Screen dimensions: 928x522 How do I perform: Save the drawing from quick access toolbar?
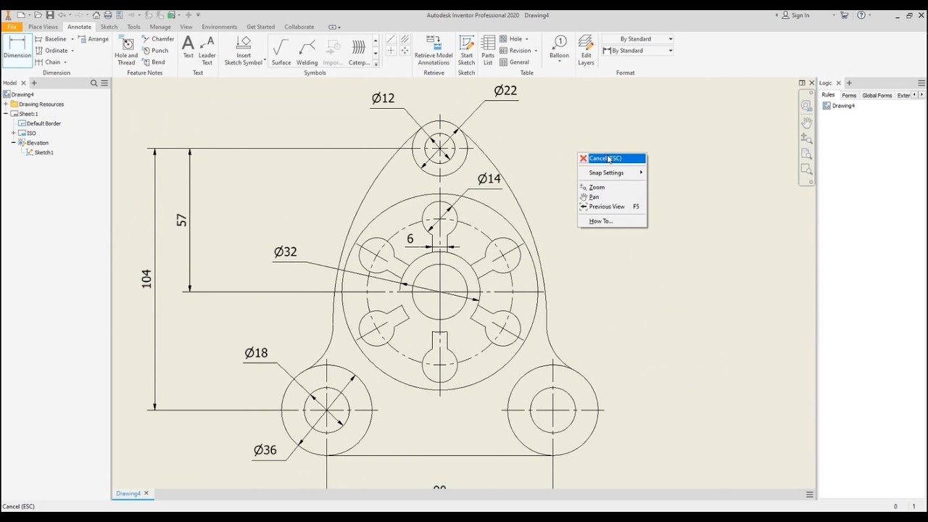click(50, 14)
